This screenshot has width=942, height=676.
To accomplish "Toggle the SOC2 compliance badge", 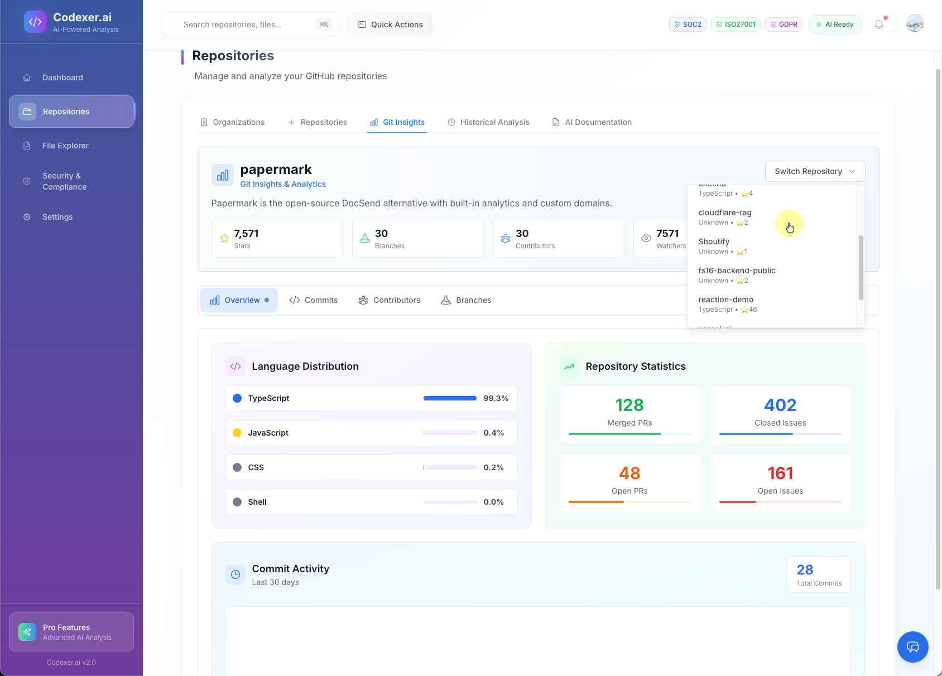I will [688, 24].
